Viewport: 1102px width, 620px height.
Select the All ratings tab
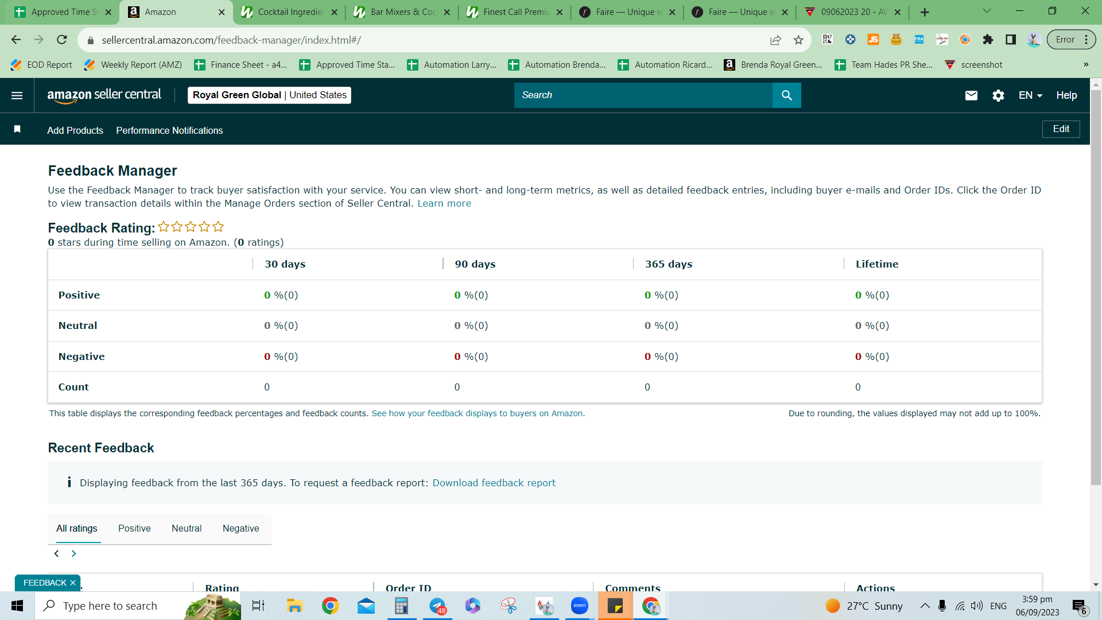point(77,528)
